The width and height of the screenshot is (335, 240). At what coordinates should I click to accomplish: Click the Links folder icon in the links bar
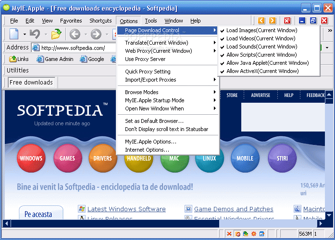pos(12,59)
